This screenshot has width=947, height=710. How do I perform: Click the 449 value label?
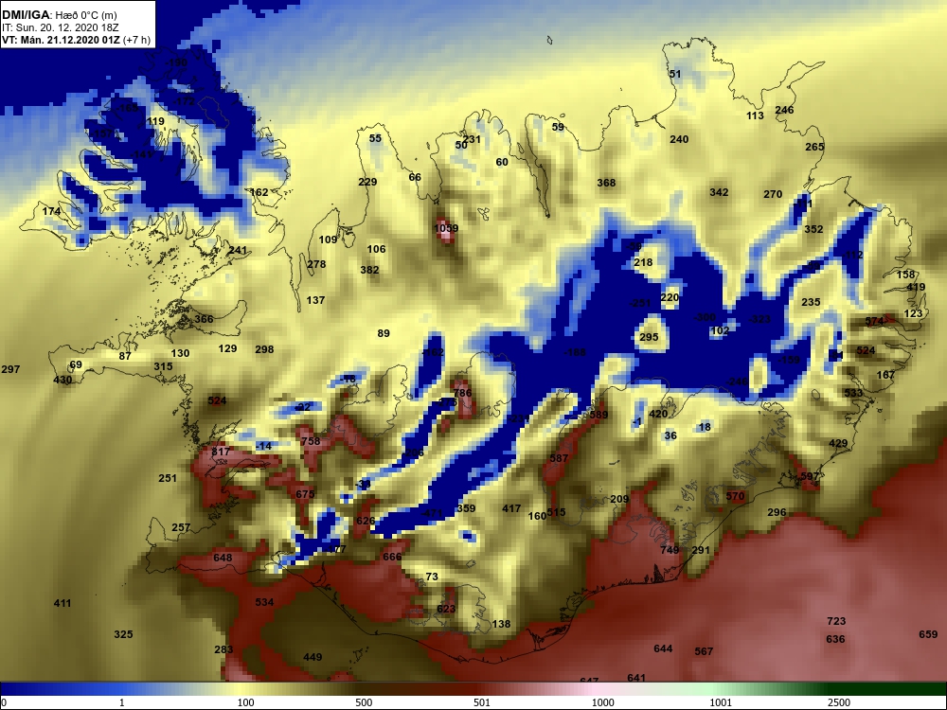(313, 657)
